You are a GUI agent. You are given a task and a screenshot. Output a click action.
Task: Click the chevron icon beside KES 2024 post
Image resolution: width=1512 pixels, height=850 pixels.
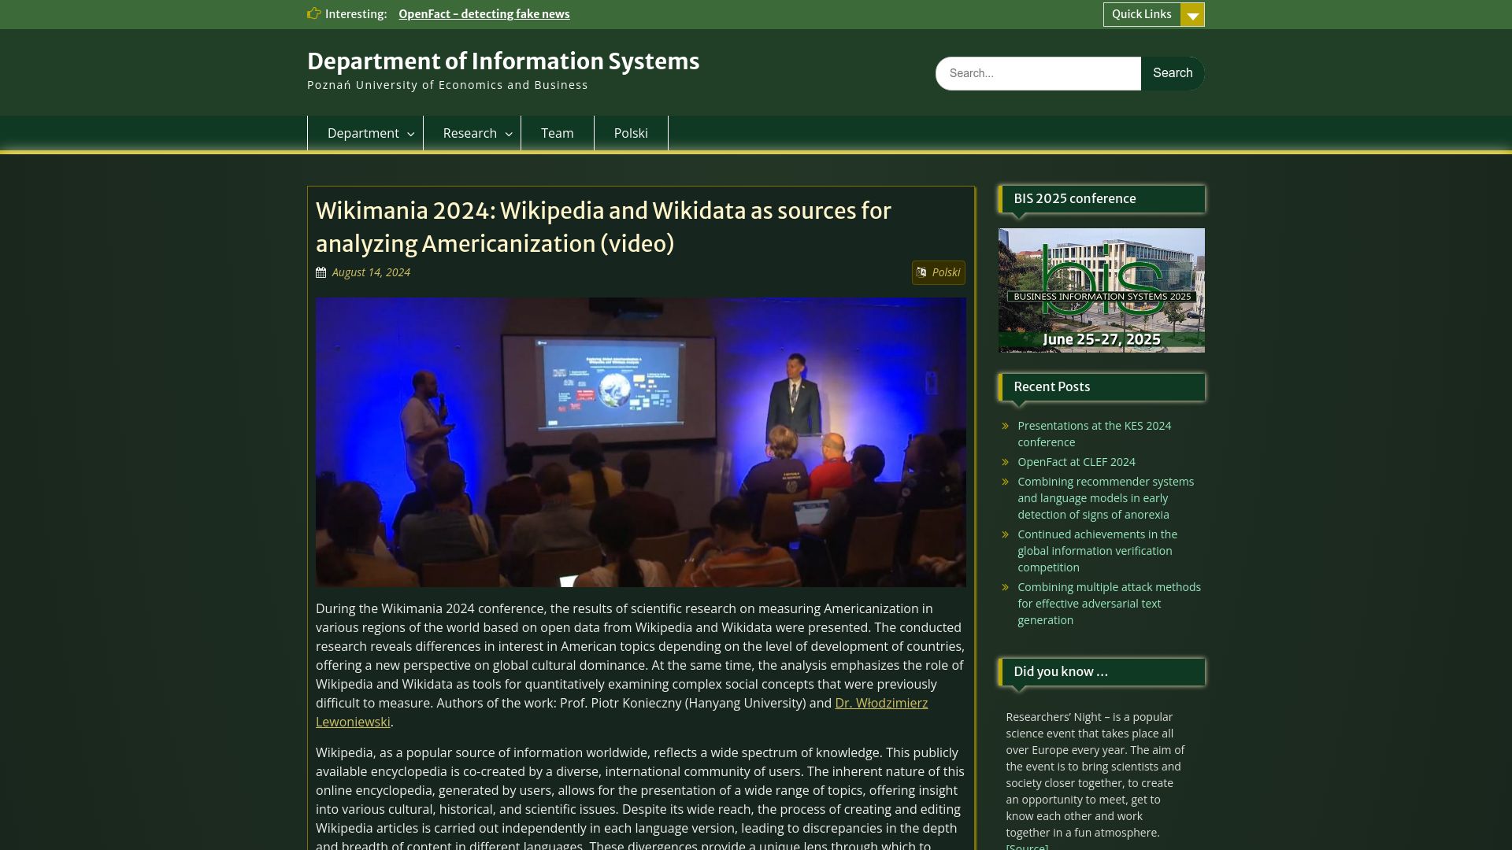click(x=1006, y=426)
